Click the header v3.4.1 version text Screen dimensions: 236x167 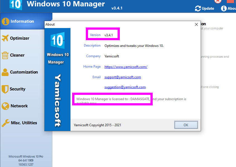click(117, 8)
